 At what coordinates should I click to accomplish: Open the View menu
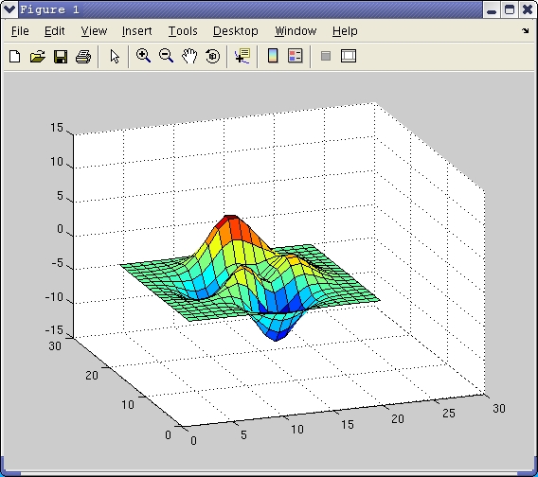click(x=94, y=31)
